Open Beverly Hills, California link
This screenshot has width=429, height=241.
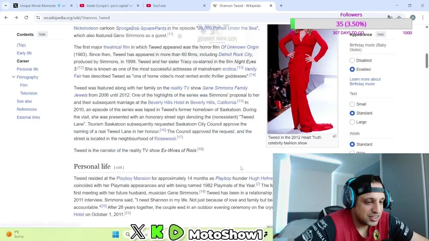(x=213, y=102)
